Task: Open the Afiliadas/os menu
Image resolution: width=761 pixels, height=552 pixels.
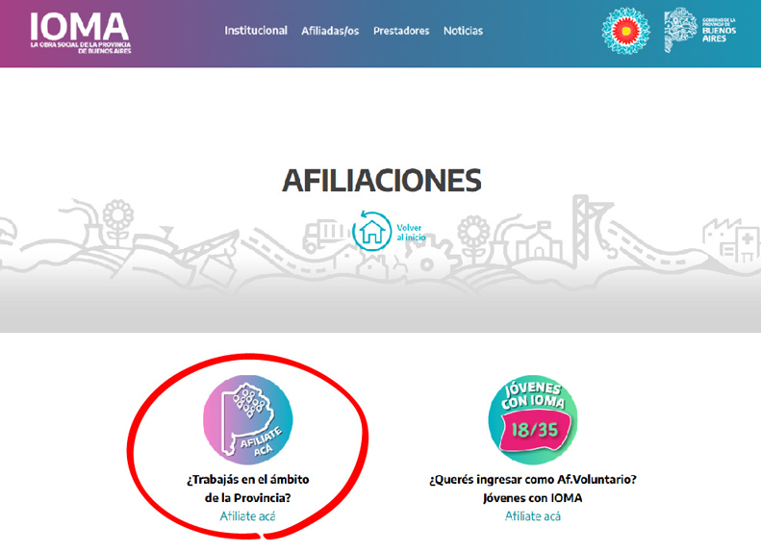Action: 330,31
